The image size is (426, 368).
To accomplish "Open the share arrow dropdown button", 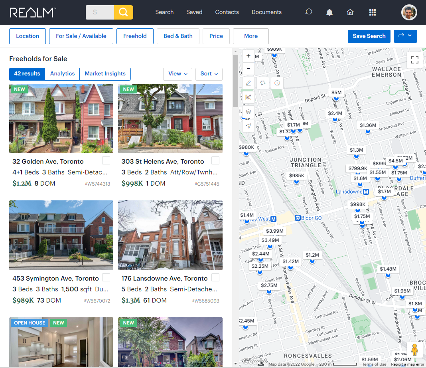I will click(x=405, y=36).
